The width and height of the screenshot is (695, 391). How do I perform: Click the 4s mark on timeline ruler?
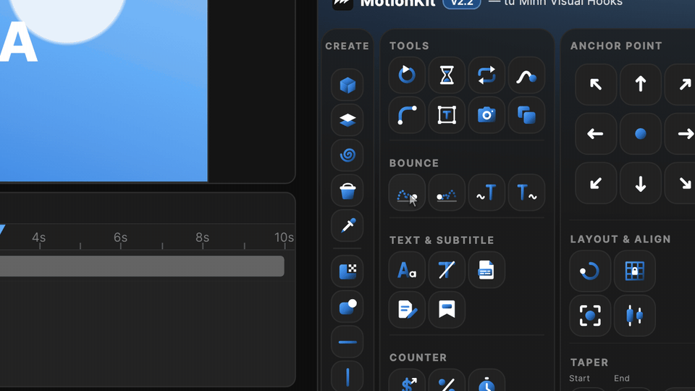[x=38, y=237]
